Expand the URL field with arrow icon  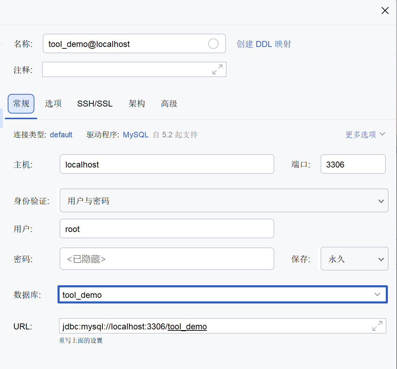click(x=377, y=326)
